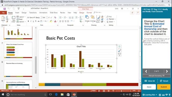
Task: Click the Chart Title text in chart
Action: 81,47
